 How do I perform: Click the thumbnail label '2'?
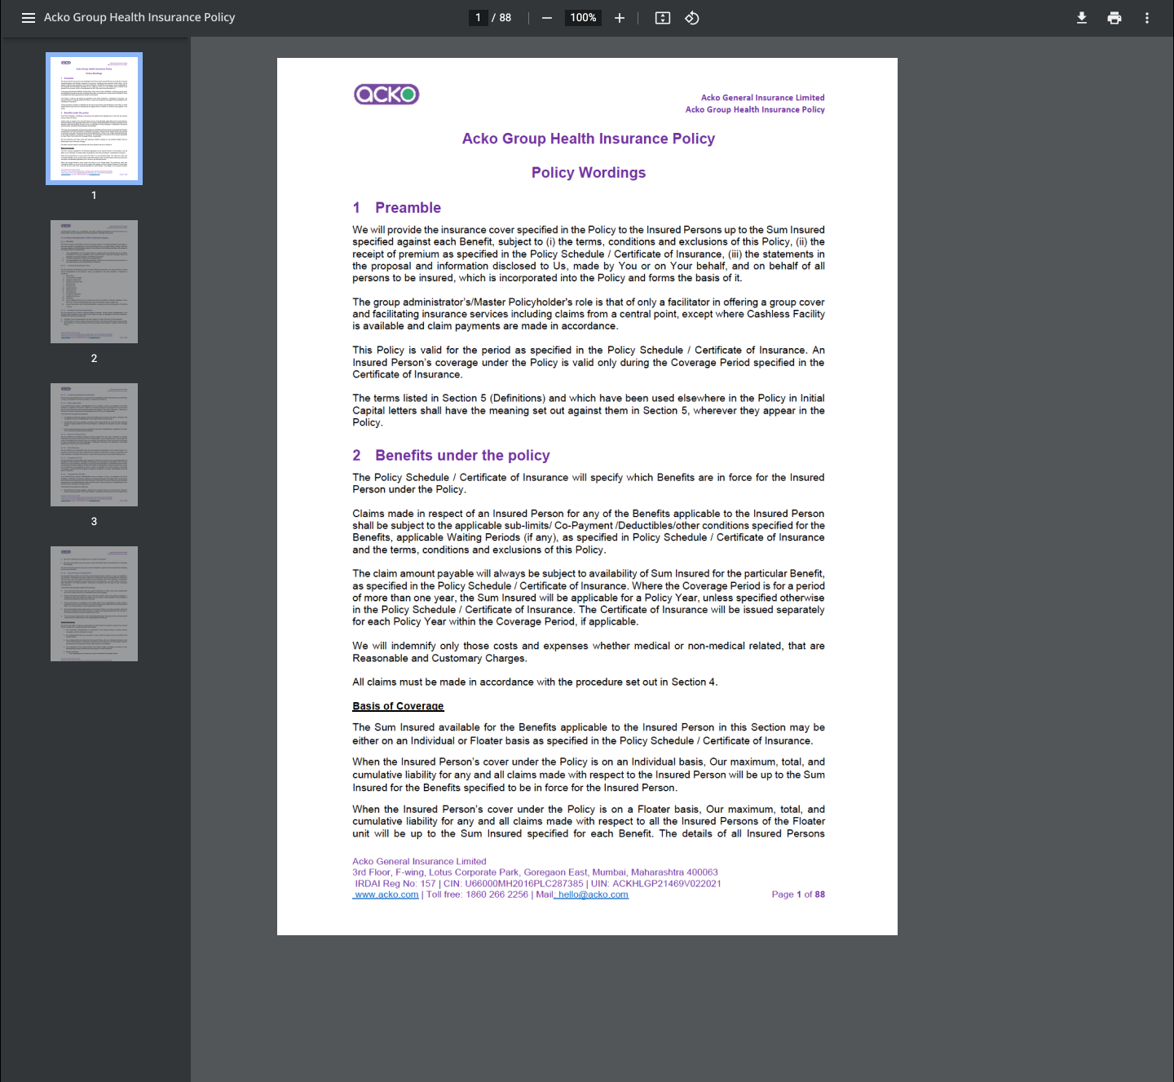point(94,359)
